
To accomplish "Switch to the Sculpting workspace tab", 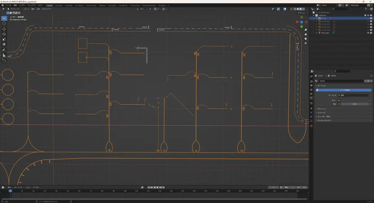I will 69,6.
